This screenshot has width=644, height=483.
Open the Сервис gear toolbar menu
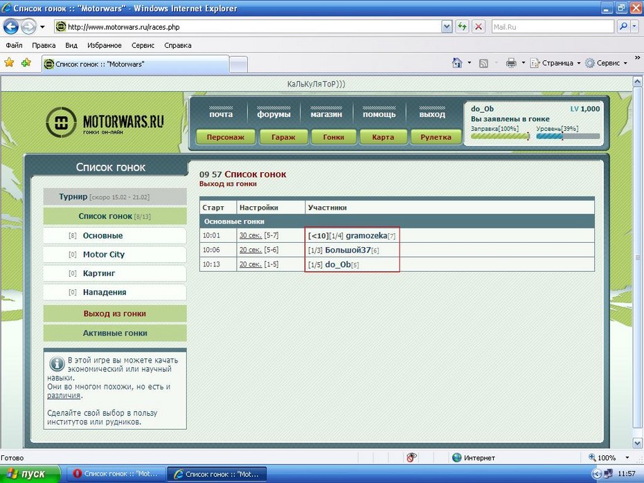[606, 63]
